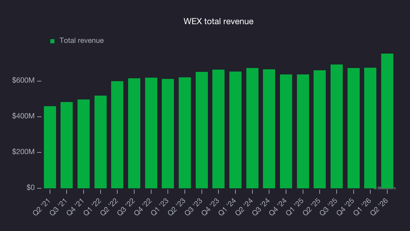Click the Q1 '22 revenue bar
410x231 pixels.
101,142
